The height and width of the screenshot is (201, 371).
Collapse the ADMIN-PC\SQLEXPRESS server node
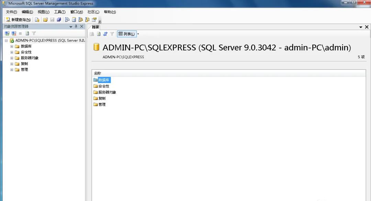(x=6, y=40)
